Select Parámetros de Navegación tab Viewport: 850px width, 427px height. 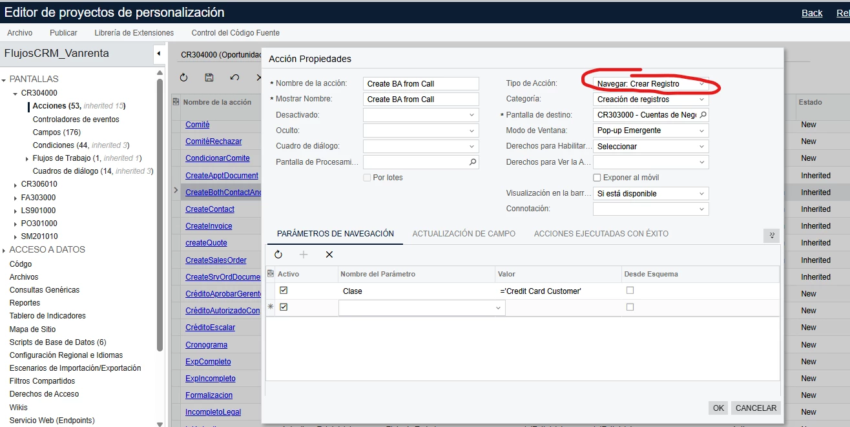tap(335, 234)
